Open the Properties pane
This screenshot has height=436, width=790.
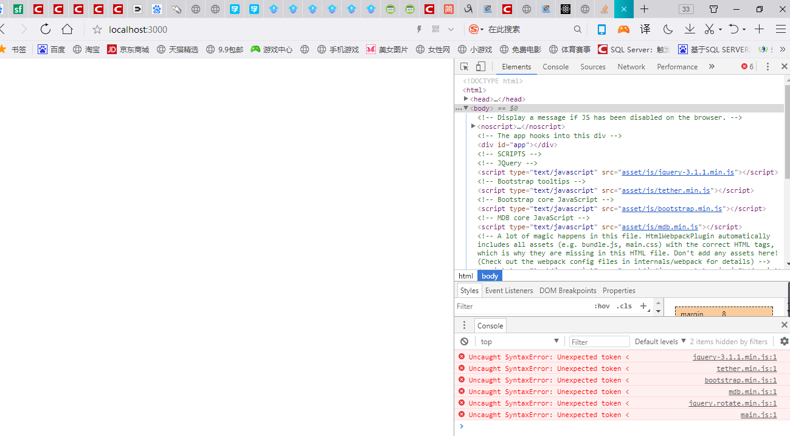pos(619,291)
